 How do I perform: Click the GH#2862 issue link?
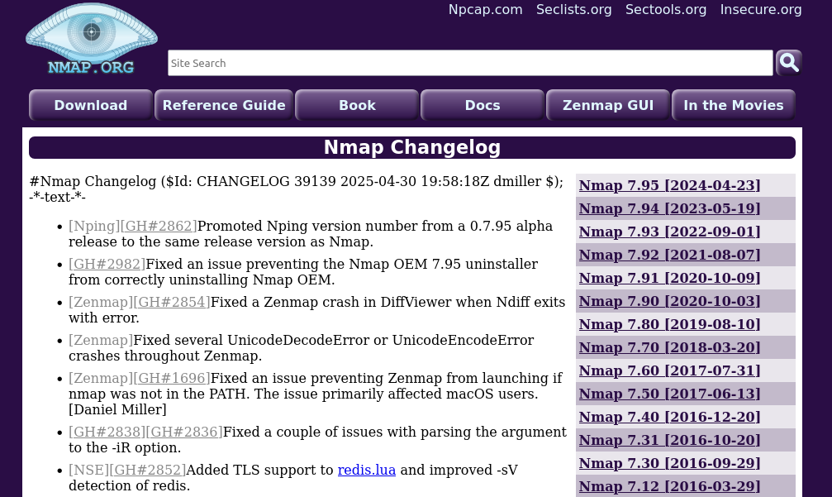coord(159,227)
